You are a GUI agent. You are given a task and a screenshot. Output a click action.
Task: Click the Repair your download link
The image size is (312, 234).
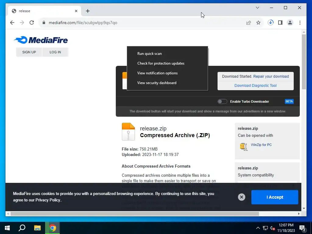(x=271, y=76)
